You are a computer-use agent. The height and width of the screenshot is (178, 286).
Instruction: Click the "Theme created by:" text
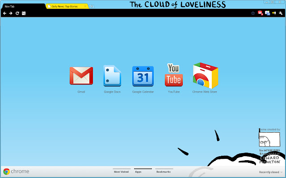(x=269, y=129)
